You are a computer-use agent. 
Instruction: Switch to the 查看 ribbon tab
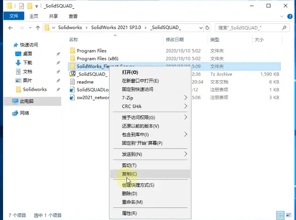click(73, 16)
